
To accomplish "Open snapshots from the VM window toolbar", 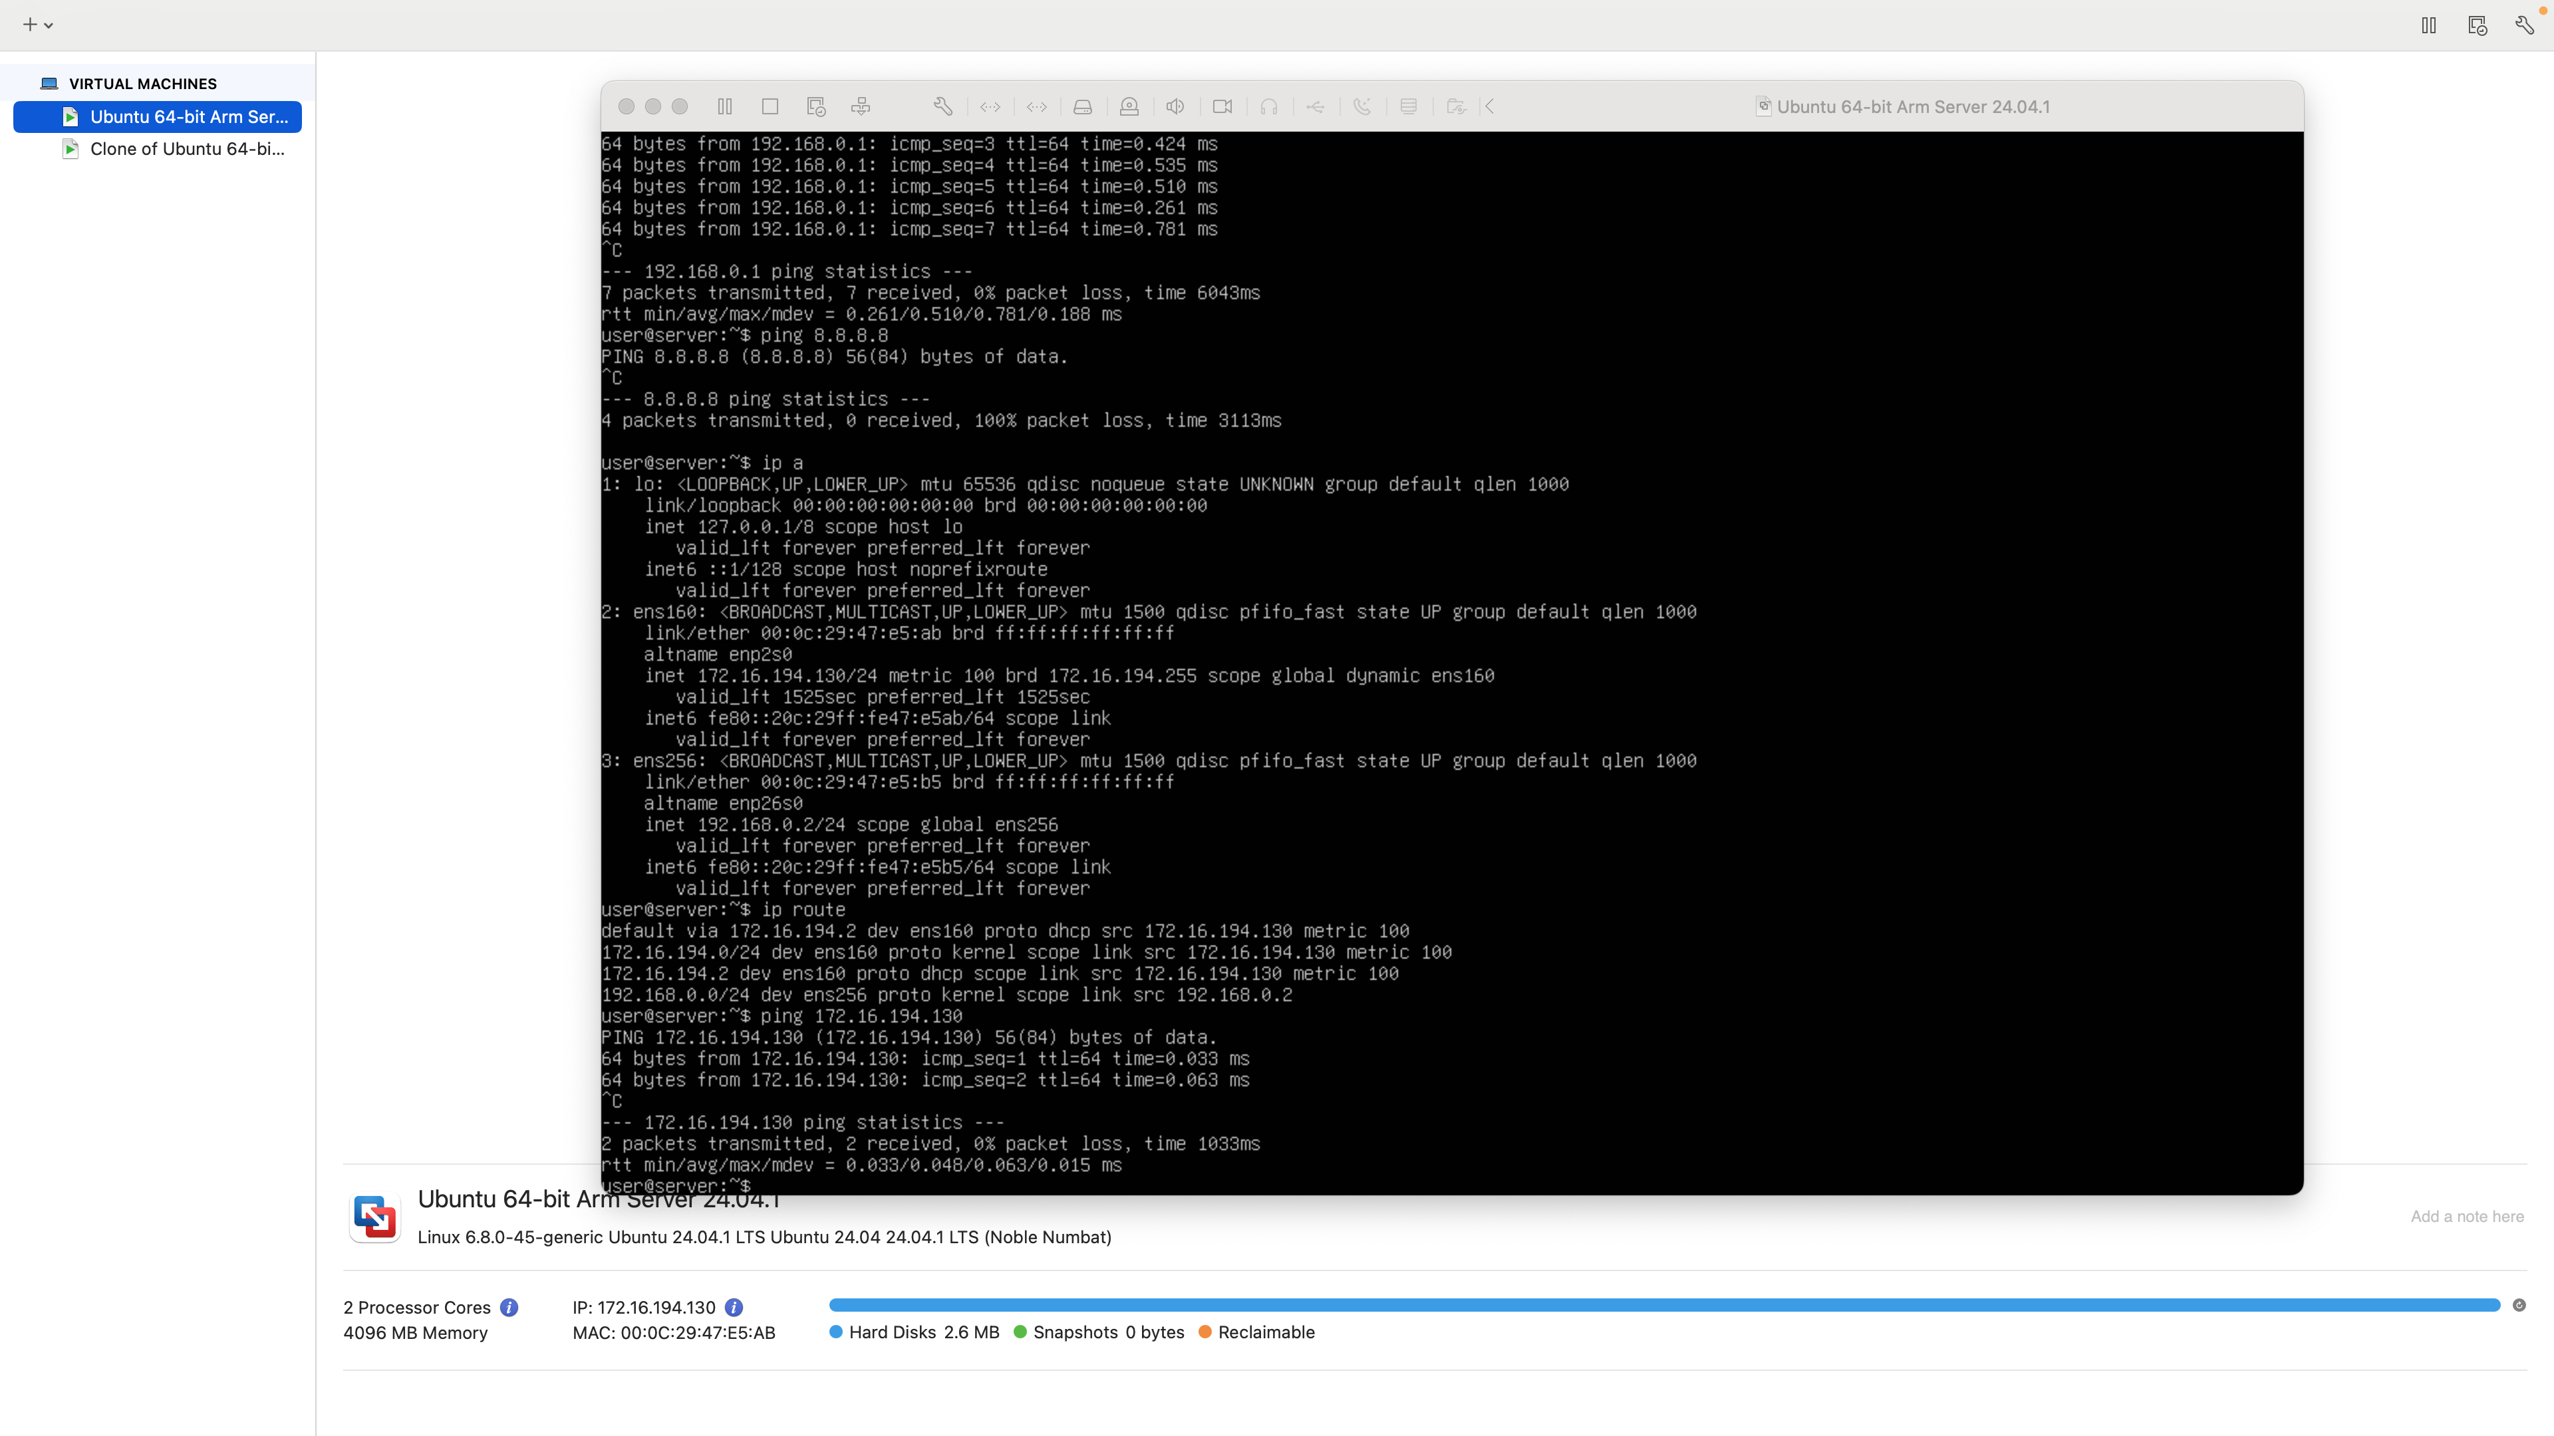I will tap(816, 106).
